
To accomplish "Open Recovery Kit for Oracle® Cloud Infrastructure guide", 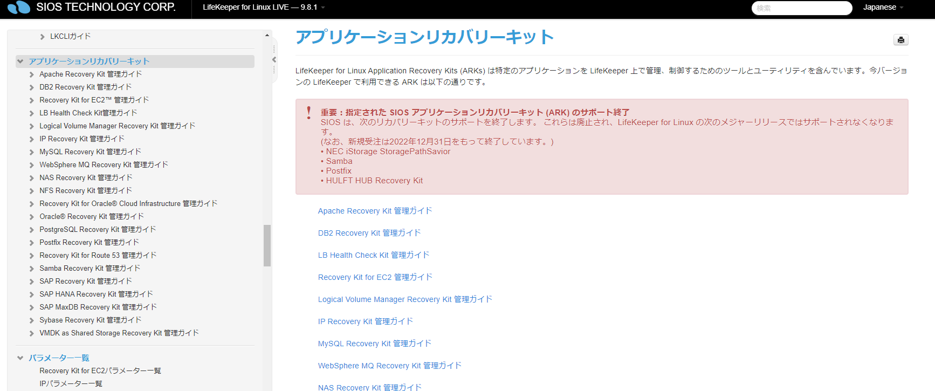I will (128, 203).
